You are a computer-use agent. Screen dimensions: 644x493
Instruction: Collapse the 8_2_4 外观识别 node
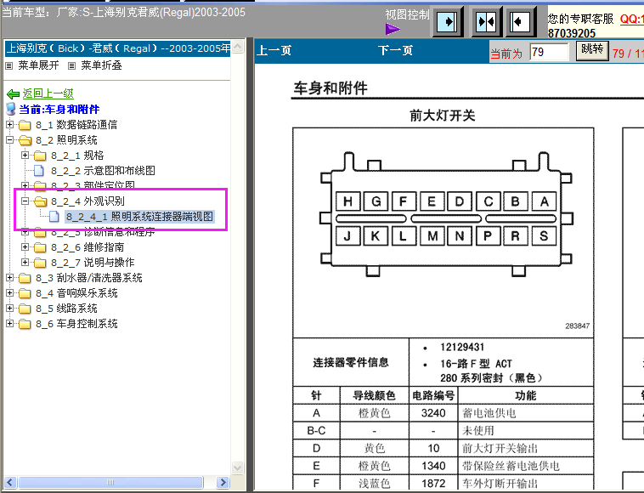(25, 201)
